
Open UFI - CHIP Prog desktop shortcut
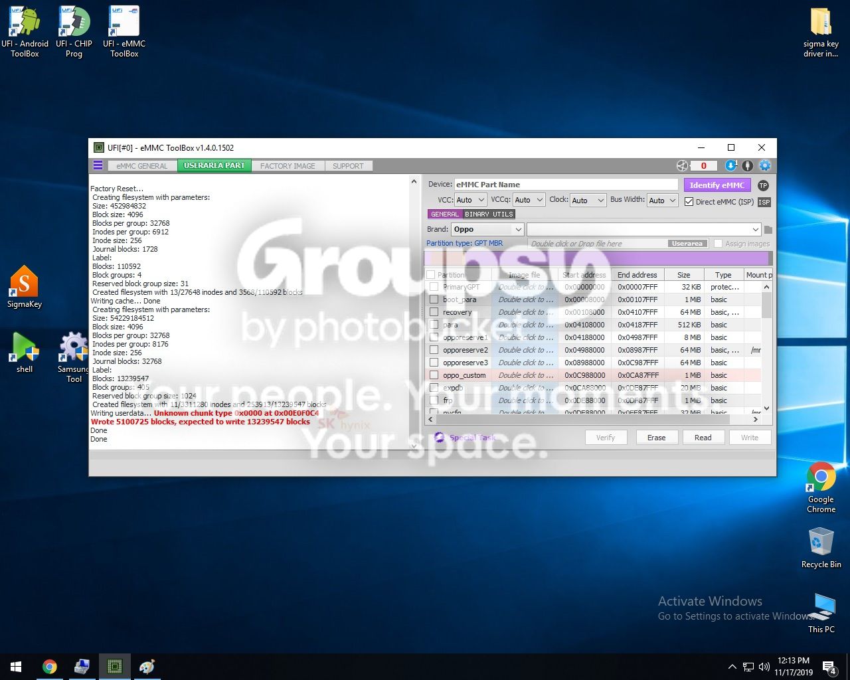point(74,32)
